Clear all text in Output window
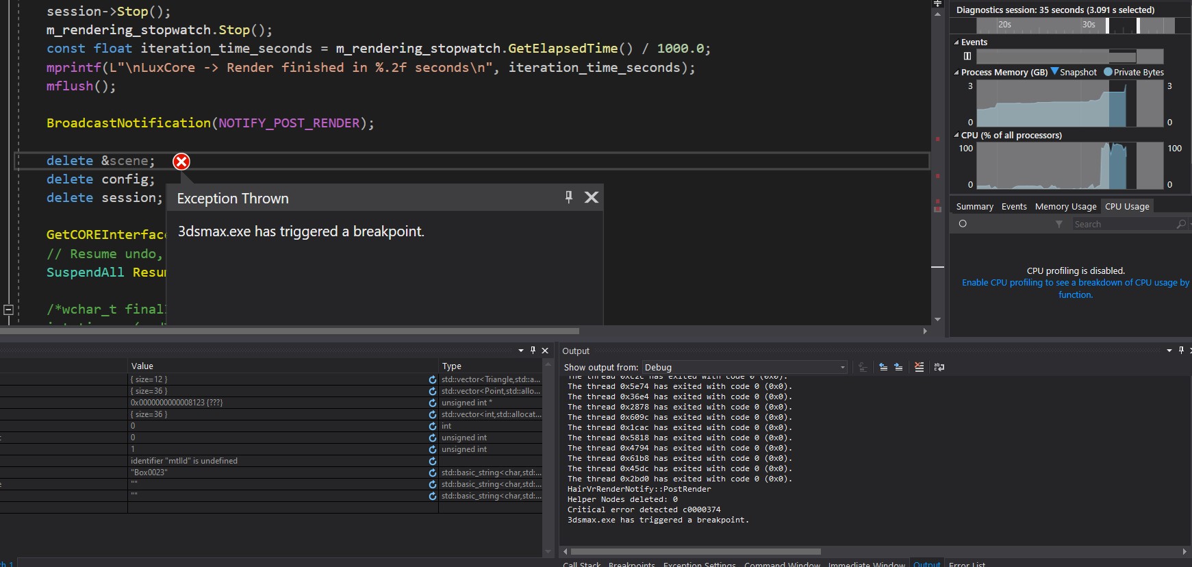The height and width of the screenshot is (567, 1192). 919,367
